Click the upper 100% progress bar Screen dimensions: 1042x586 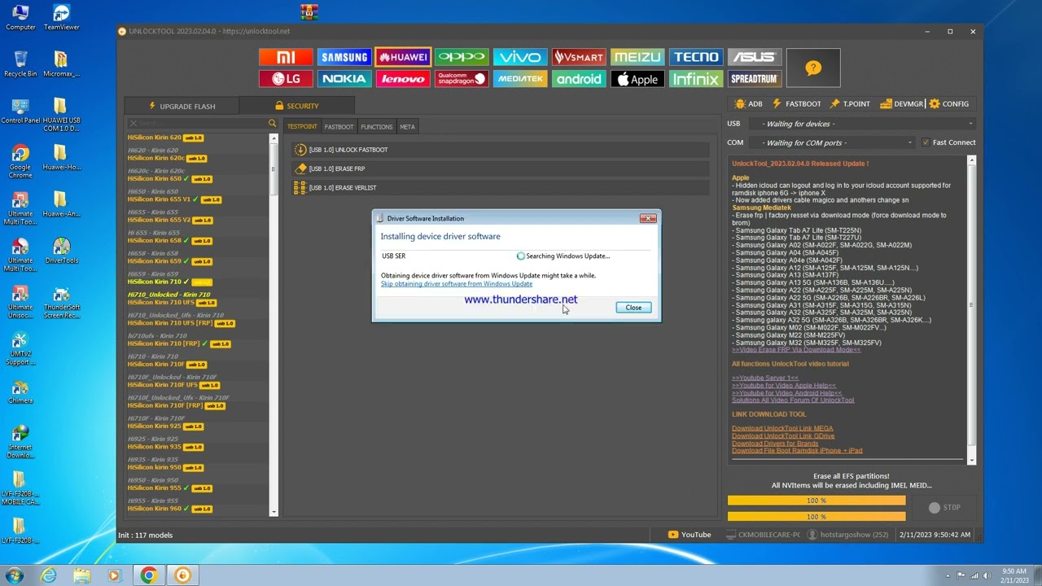pyautogui.click(x=817, y=501)
